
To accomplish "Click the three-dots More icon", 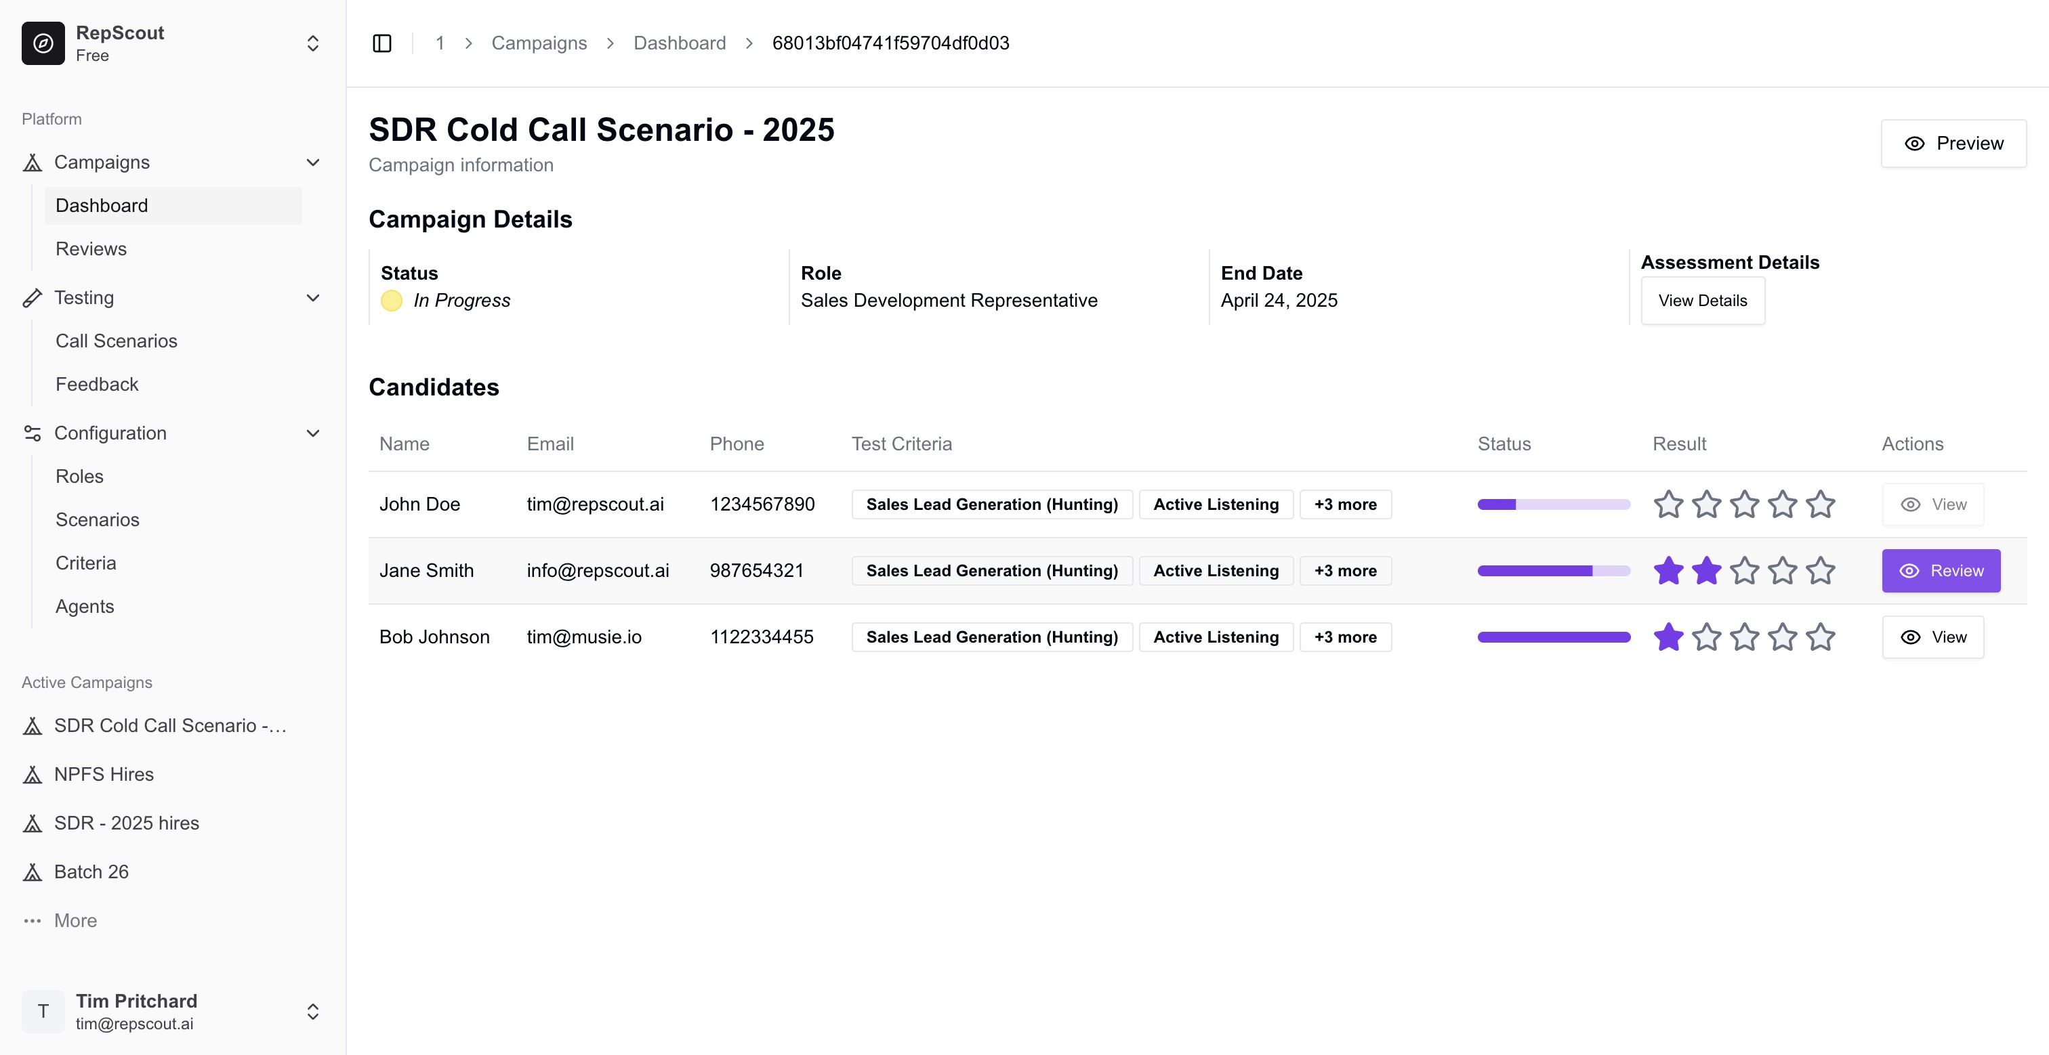I will coord(33,921).
